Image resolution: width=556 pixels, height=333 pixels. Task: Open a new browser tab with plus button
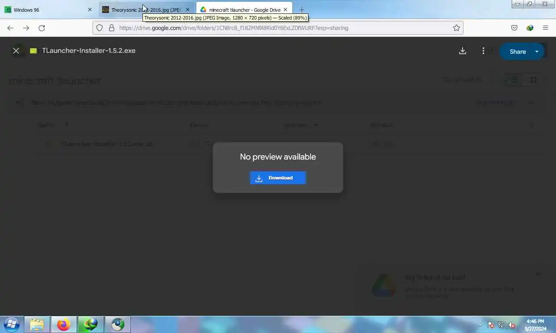(x=301, y=10)
